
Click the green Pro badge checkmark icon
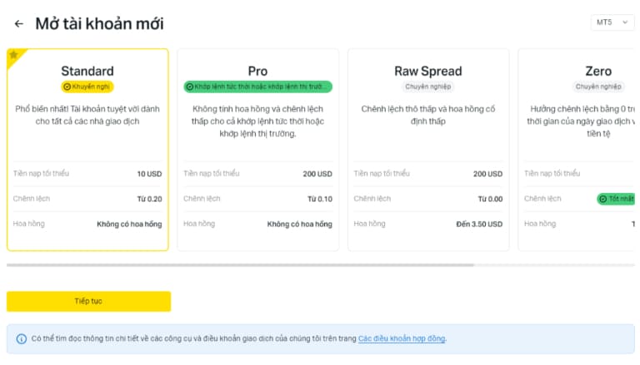188,86
